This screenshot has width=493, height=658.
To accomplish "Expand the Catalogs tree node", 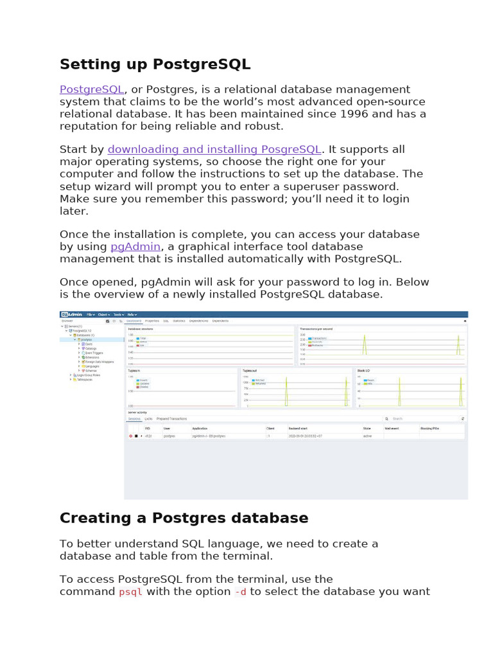I will [x=79, y=348].
